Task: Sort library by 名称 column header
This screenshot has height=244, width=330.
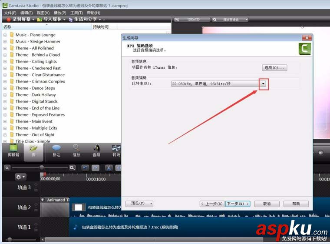Action: tap(47, 27)
